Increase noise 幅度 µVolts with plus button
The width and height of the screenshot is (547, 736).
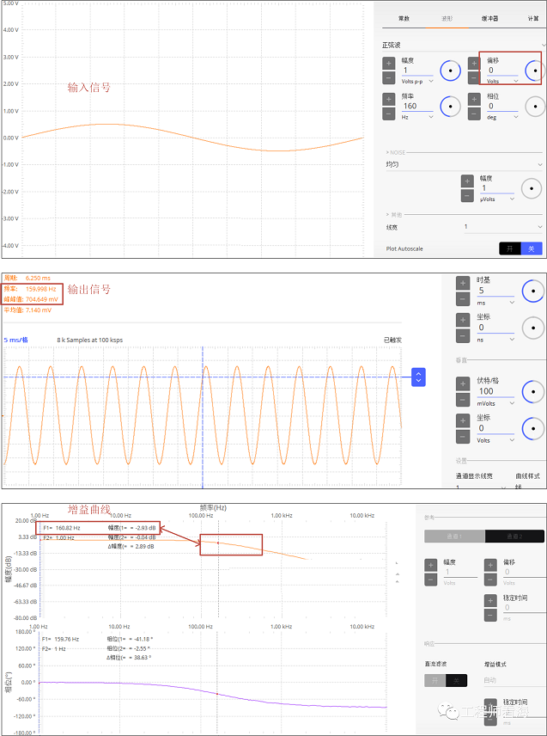467,181
